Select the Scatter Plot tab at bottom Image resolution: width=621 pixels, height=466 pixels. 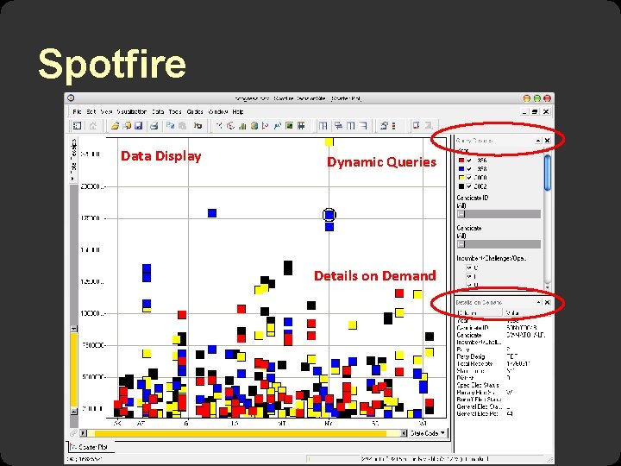tap(90, 447)
